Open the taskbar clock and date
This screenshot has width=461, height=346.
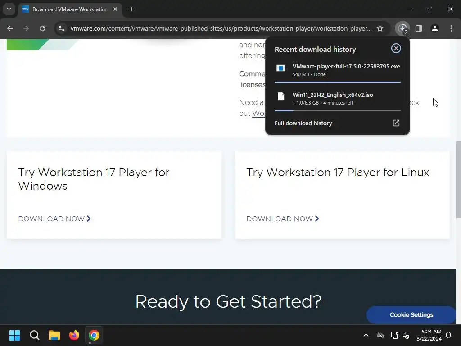(x=429, y=335)
